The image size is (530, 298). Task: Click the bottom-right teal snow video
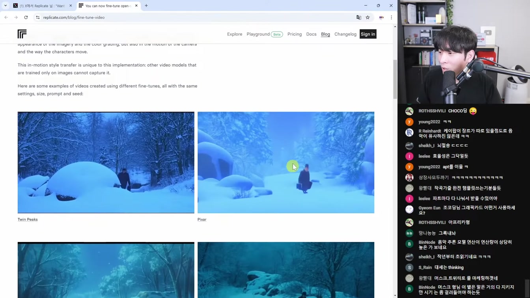tap(286, 270)
